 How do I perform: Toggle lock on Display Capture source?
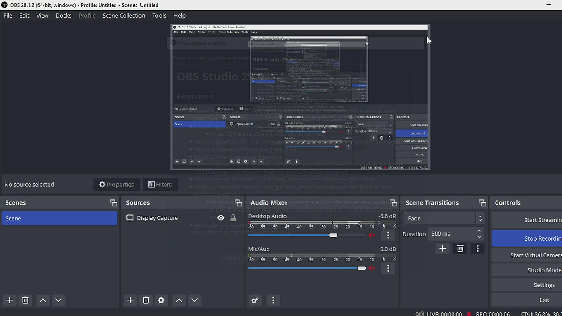click(x=233, y=218)
